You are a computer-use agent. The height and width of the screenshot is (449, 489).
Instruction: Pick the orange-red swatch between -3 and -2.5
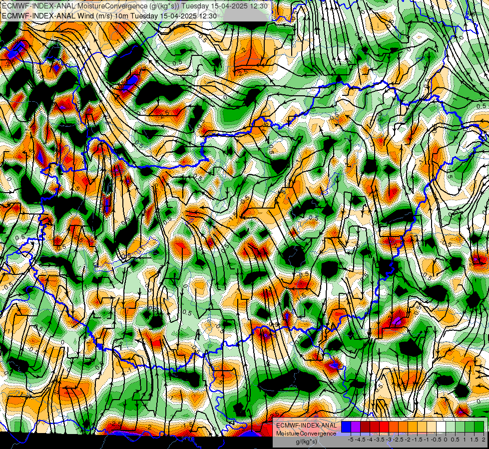tap(394, 427)
